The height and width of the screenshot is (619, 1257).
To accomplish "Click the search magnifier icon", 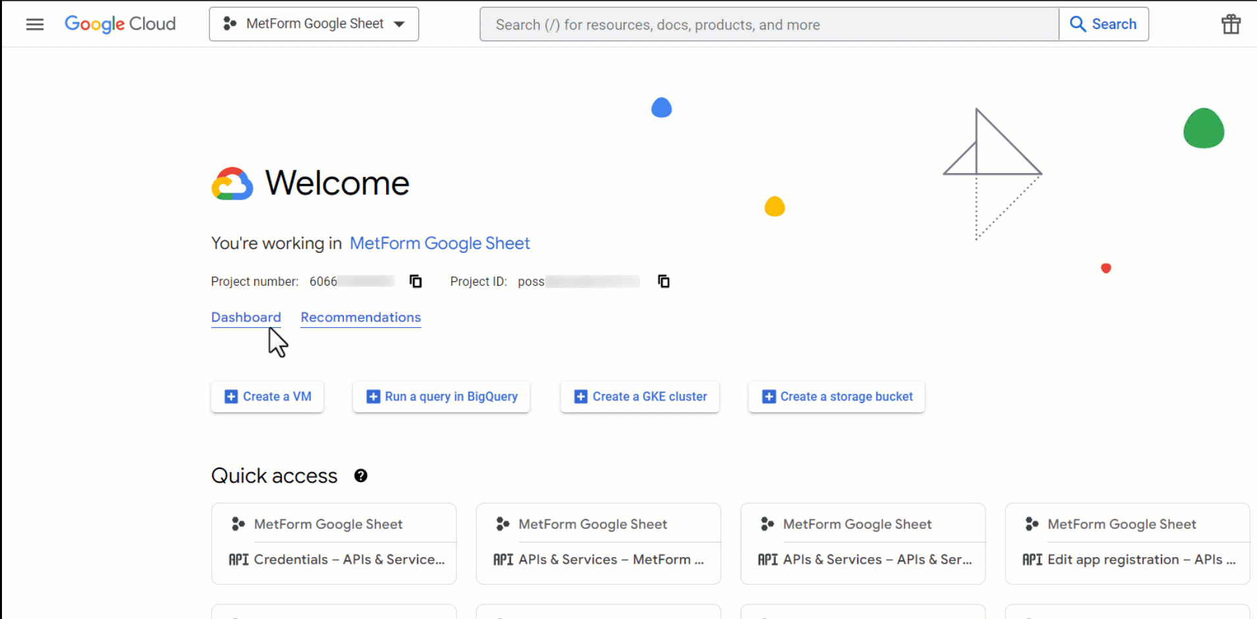I will click(1079, 24).
